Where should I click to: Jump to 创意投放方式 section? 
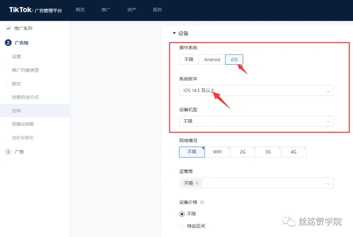click(x=26, y=97)
